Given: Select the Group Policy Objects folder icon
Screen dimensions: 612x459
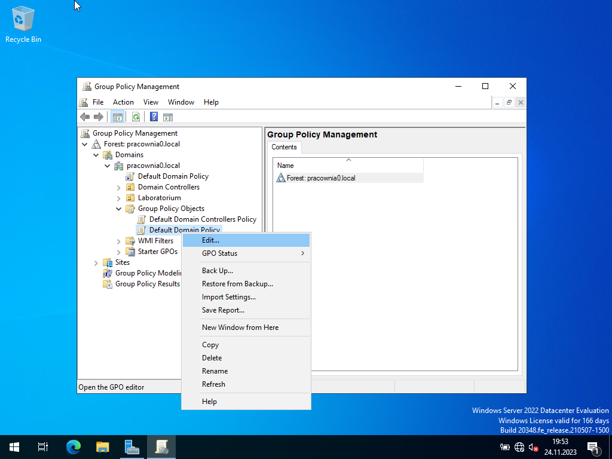Looking at the screenshot, I should tap(130, 209).
